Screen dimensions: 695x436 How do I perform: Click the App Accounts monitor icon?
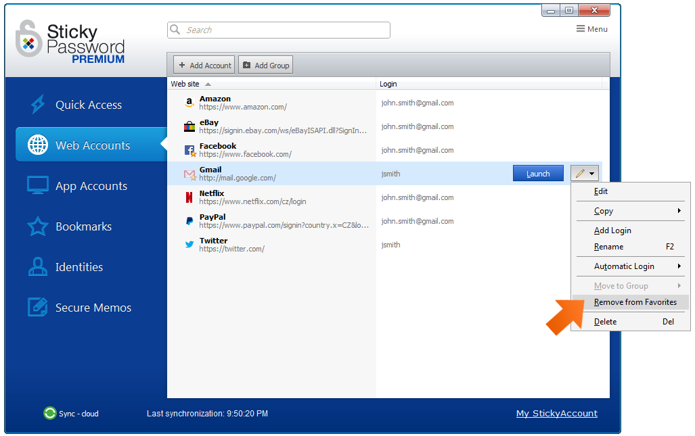pos(38,185)
